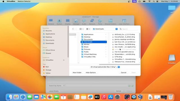The image size is (180, 101).
Task: Open Spotlight search in menu bar
Action: 154,1
